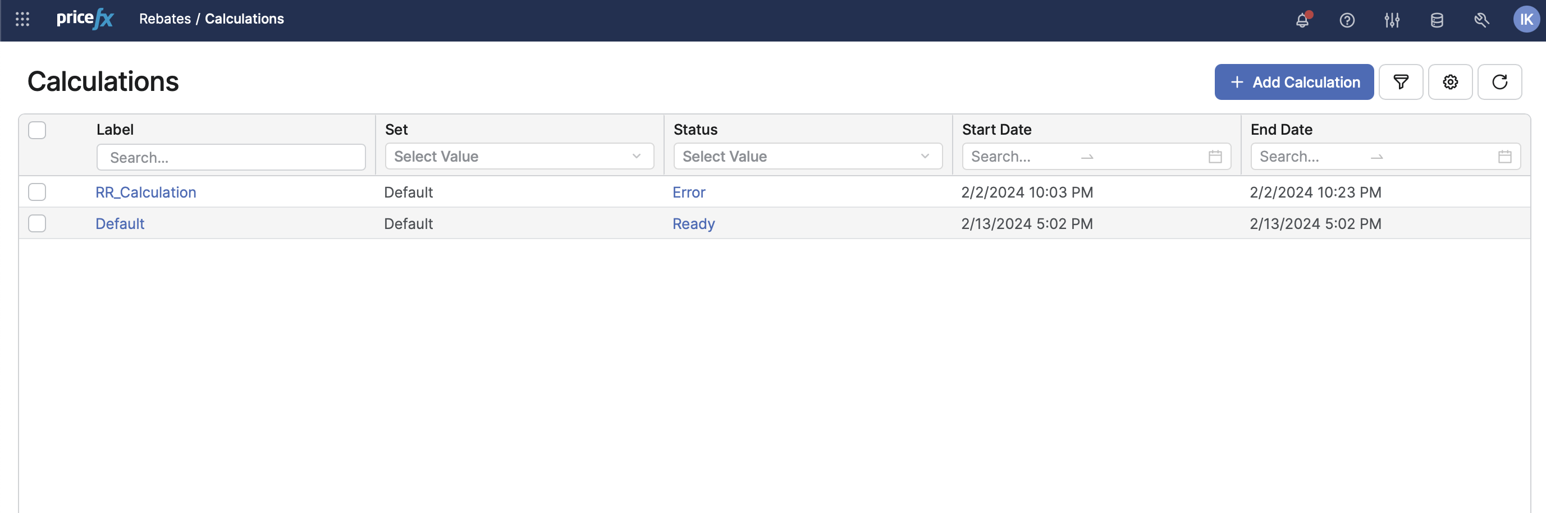Viewport: 1546px width, 513px height.
Task: Click the Add Calculation button
Action: click(x=1293, y=82)
